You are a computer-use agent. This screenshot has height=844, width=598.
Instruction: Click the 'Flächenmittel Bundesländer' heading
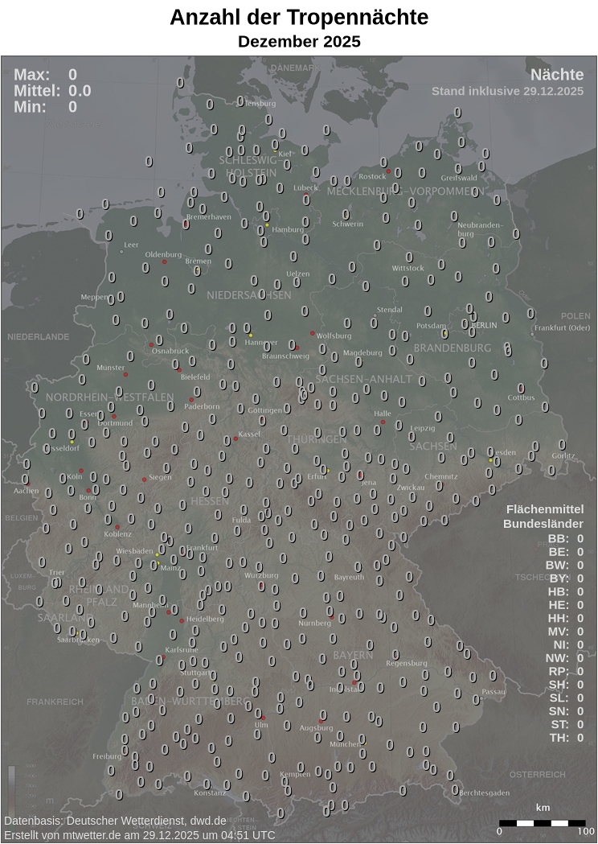(x=543, y=517)
